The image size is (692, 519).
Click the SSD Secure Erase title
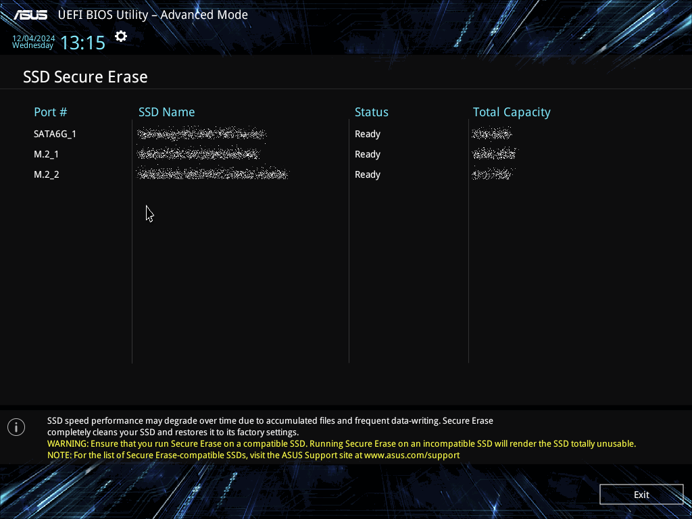(85, 77)
